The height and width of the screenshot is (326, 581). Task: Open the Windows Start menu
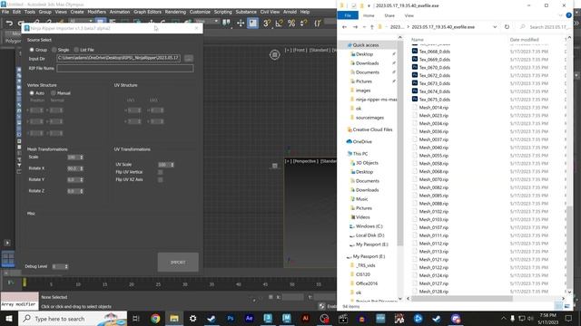9,318
